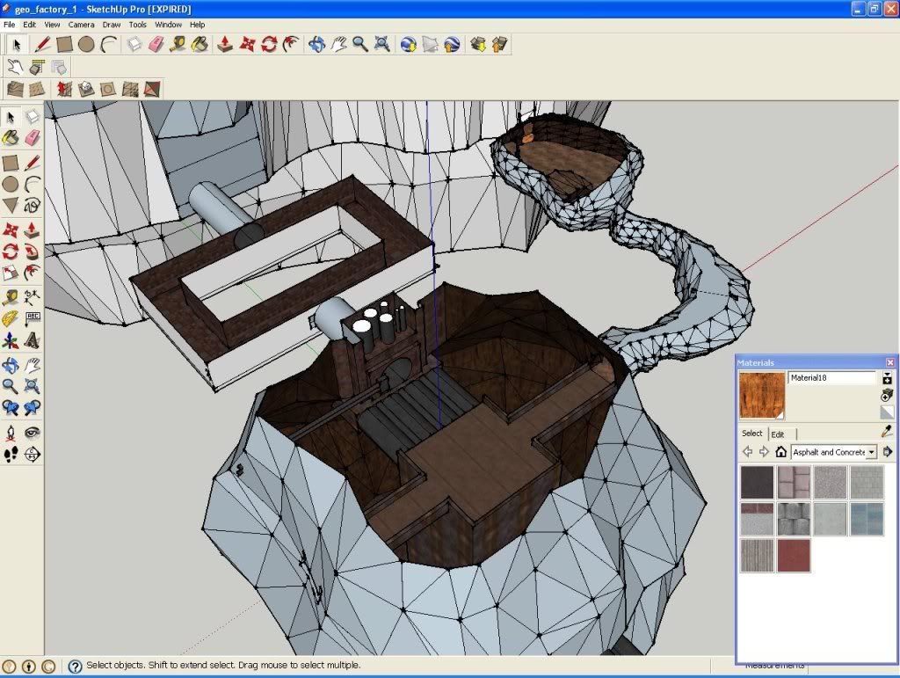The height and width of the screenshot is (678, 900).
Task: Click Create Material icon in Materials panel
Action: (x=887, y=395)
